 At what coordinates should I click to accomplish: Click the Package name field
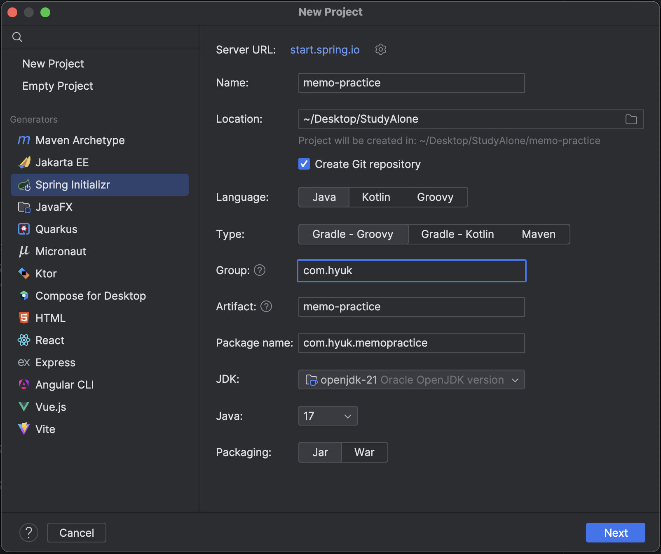click(411, 343)
